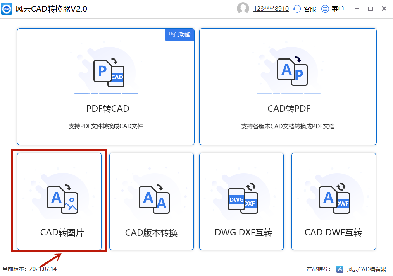Click the 风云CAD编辑器 recommendation icon
Viewport: 393px width, 276px height.
point(340,269)
